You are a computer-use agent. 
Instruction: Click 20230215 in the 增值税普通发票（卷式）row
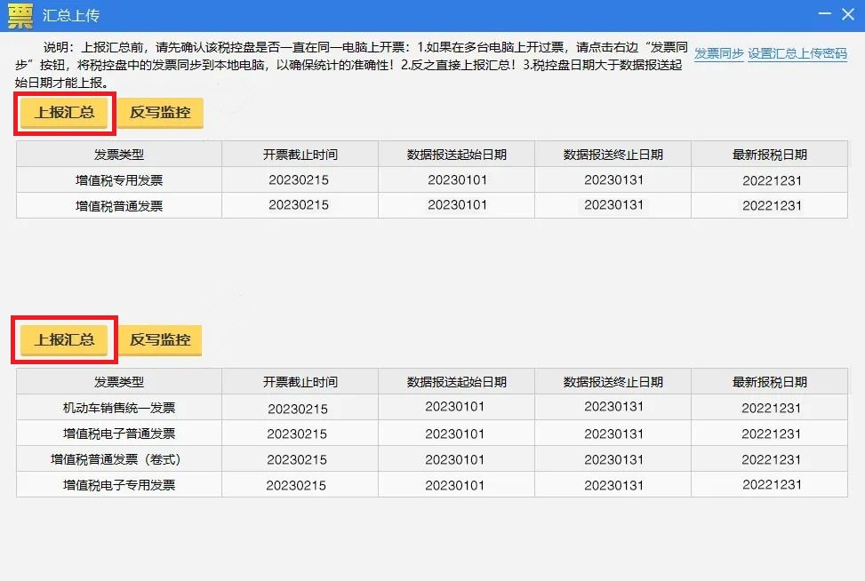tap(297, 459)
